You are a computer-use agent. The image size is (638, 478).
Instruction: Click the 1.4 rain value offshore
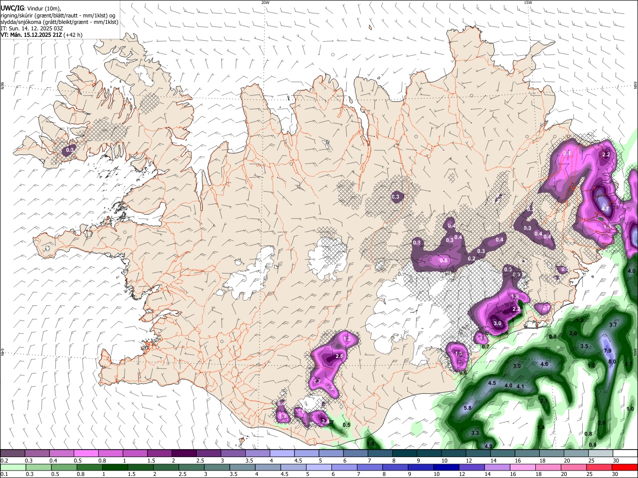tap(541, 427)
